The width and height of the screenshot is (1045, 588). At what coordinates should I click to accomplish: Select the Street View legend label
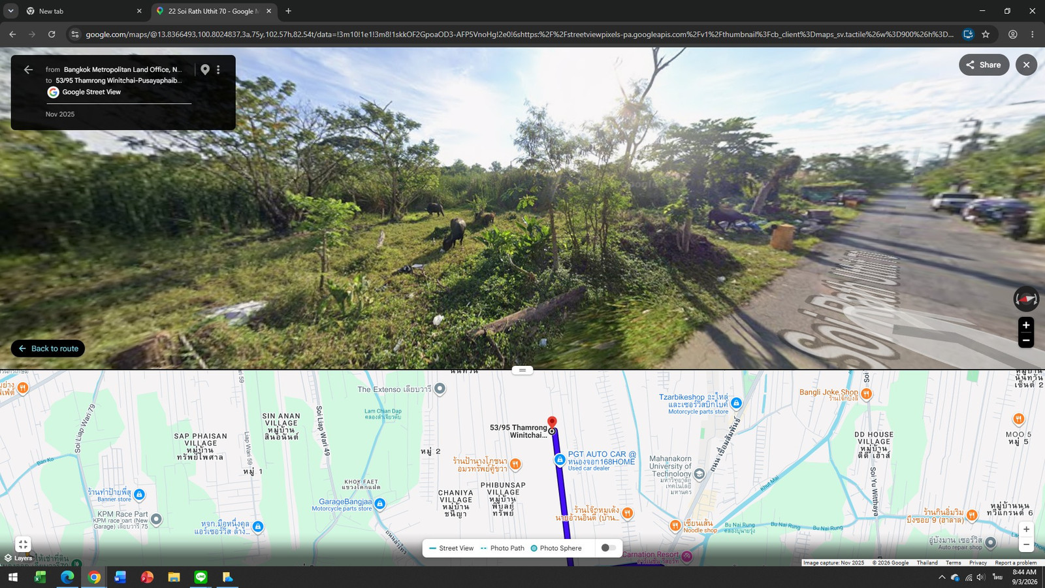coord(456,548)
